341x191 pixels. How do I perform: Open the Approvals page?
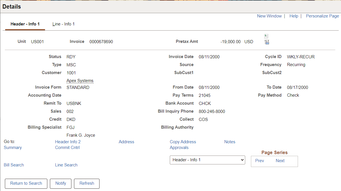pyautogui.click(x=179, y=147)
